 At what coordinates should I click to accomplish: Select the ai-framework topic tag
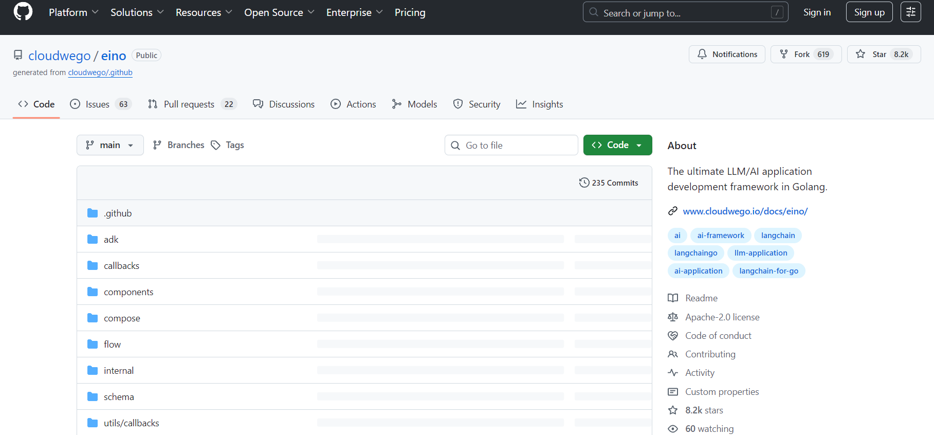721,235
